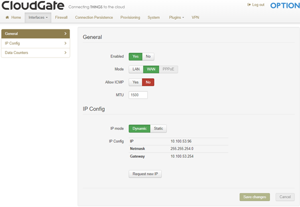Open the VPN tab
Viewport: 300px width, 207px height.
tap(195, 17)
